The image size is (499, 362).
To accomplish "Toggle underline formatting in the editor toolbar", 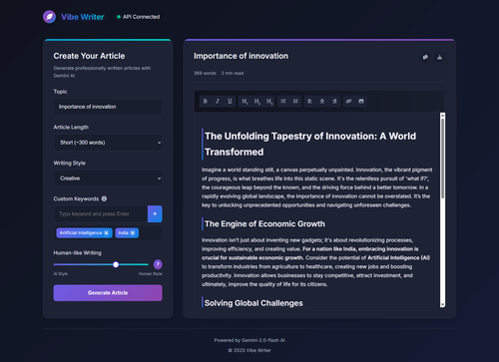I will [230, 101].
